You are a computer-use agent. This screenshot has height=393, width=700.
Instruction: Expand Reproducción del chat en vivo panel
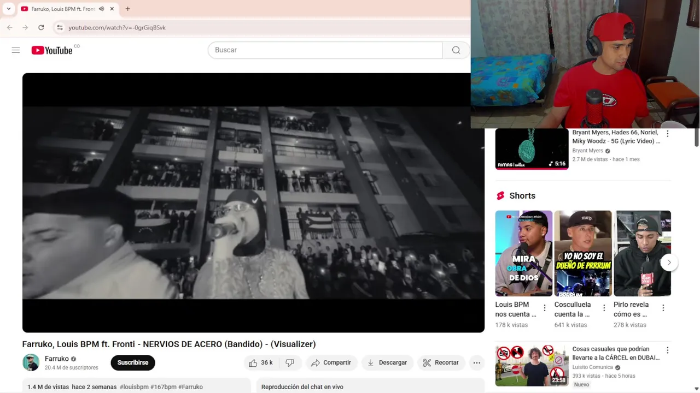pos(371,386)
